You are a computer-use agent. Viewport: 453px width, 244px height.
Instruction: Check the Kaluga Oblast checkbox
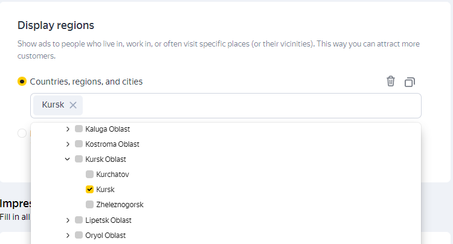(x=79, y=129)
